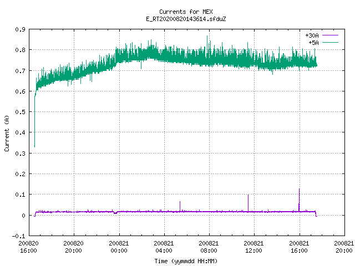Click the 0.9 y-axis tick label

20,29
